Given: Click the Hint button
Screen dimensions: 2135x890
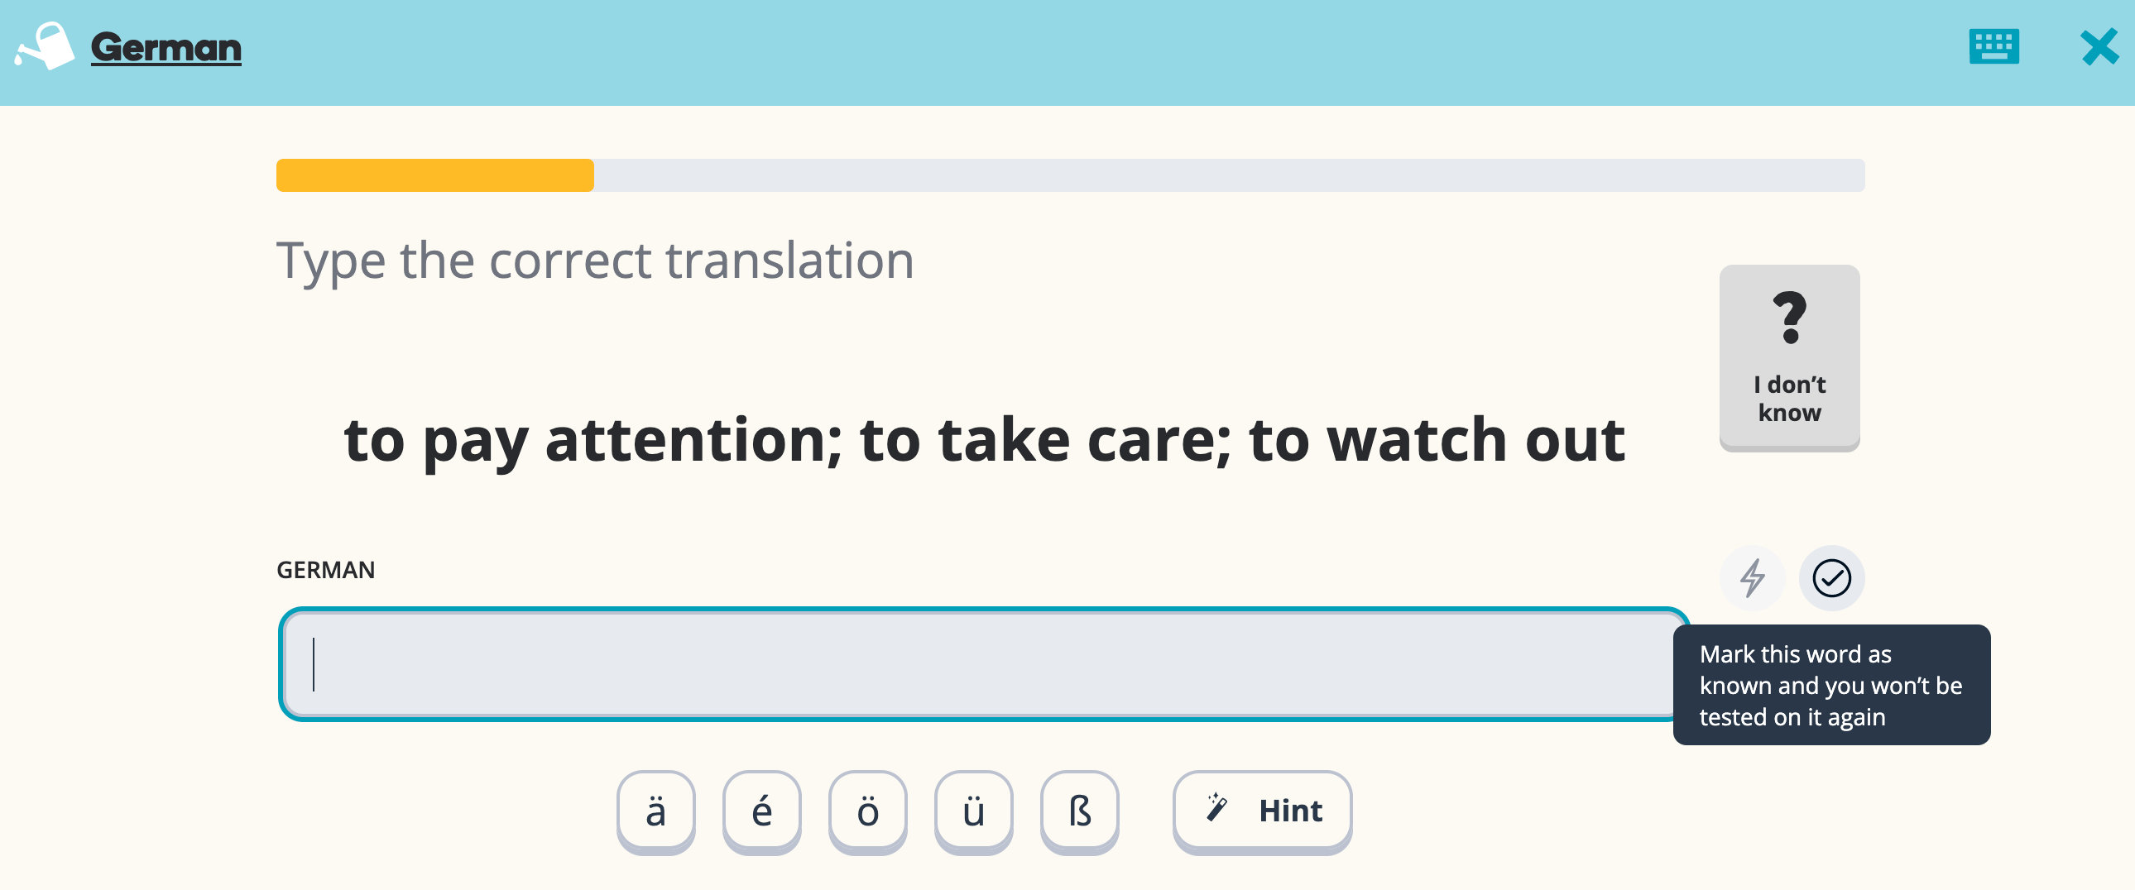Looking at the screenshot, I should coord(1262,811).
